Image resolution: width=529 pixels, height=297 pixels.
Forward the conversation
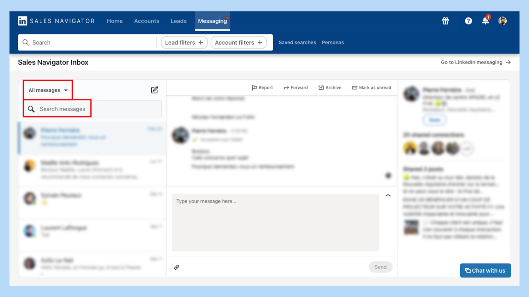pyautogui.click(x=296, y=87)
